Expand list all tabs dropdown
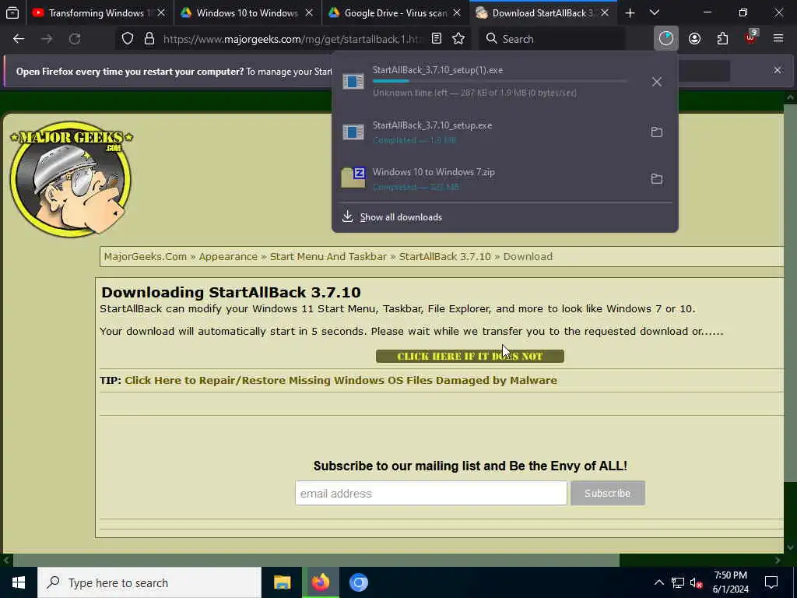This screenshot has height=598, width=797. click(655, 13)
